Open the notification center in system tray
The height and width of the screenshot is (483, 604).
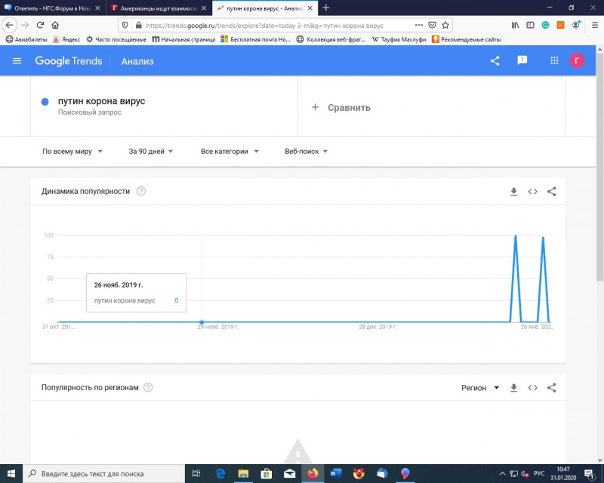point(589,474)
